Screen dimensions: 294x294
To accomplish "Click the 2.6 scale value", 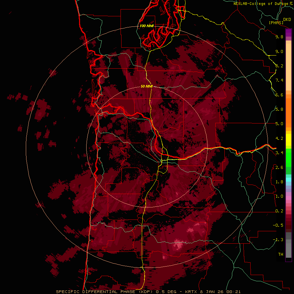I will (x=279, y=168).
